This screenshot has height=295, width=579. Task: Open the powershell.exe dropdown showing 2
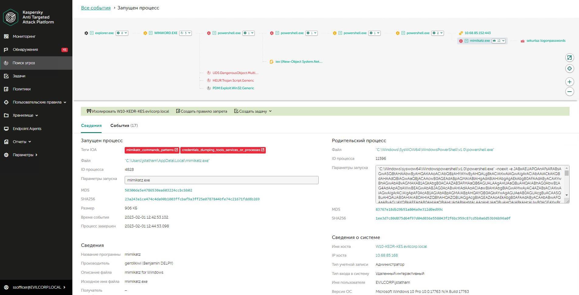pyautogui.click(x=438, y=33)
